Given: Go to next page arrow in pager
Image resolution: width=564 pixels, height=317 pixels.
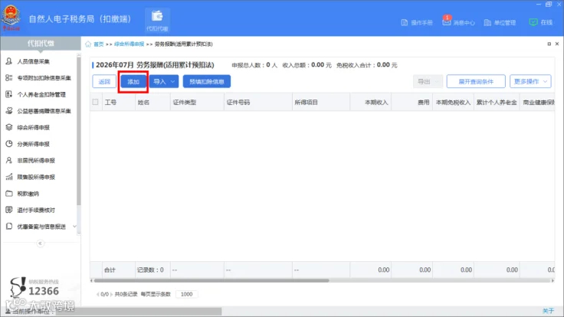Looking at the screenshot, I should point(112,294).
